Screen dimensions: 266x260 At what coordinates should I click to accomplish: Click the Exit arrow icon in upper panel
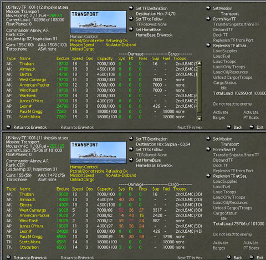pos(252,127)
